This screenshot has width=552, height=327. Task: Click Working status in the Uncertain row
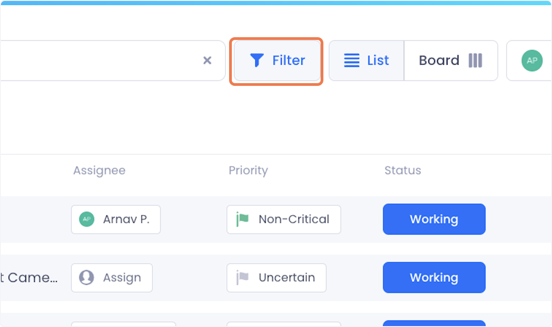pyautogui.click(x=434, y=277)
